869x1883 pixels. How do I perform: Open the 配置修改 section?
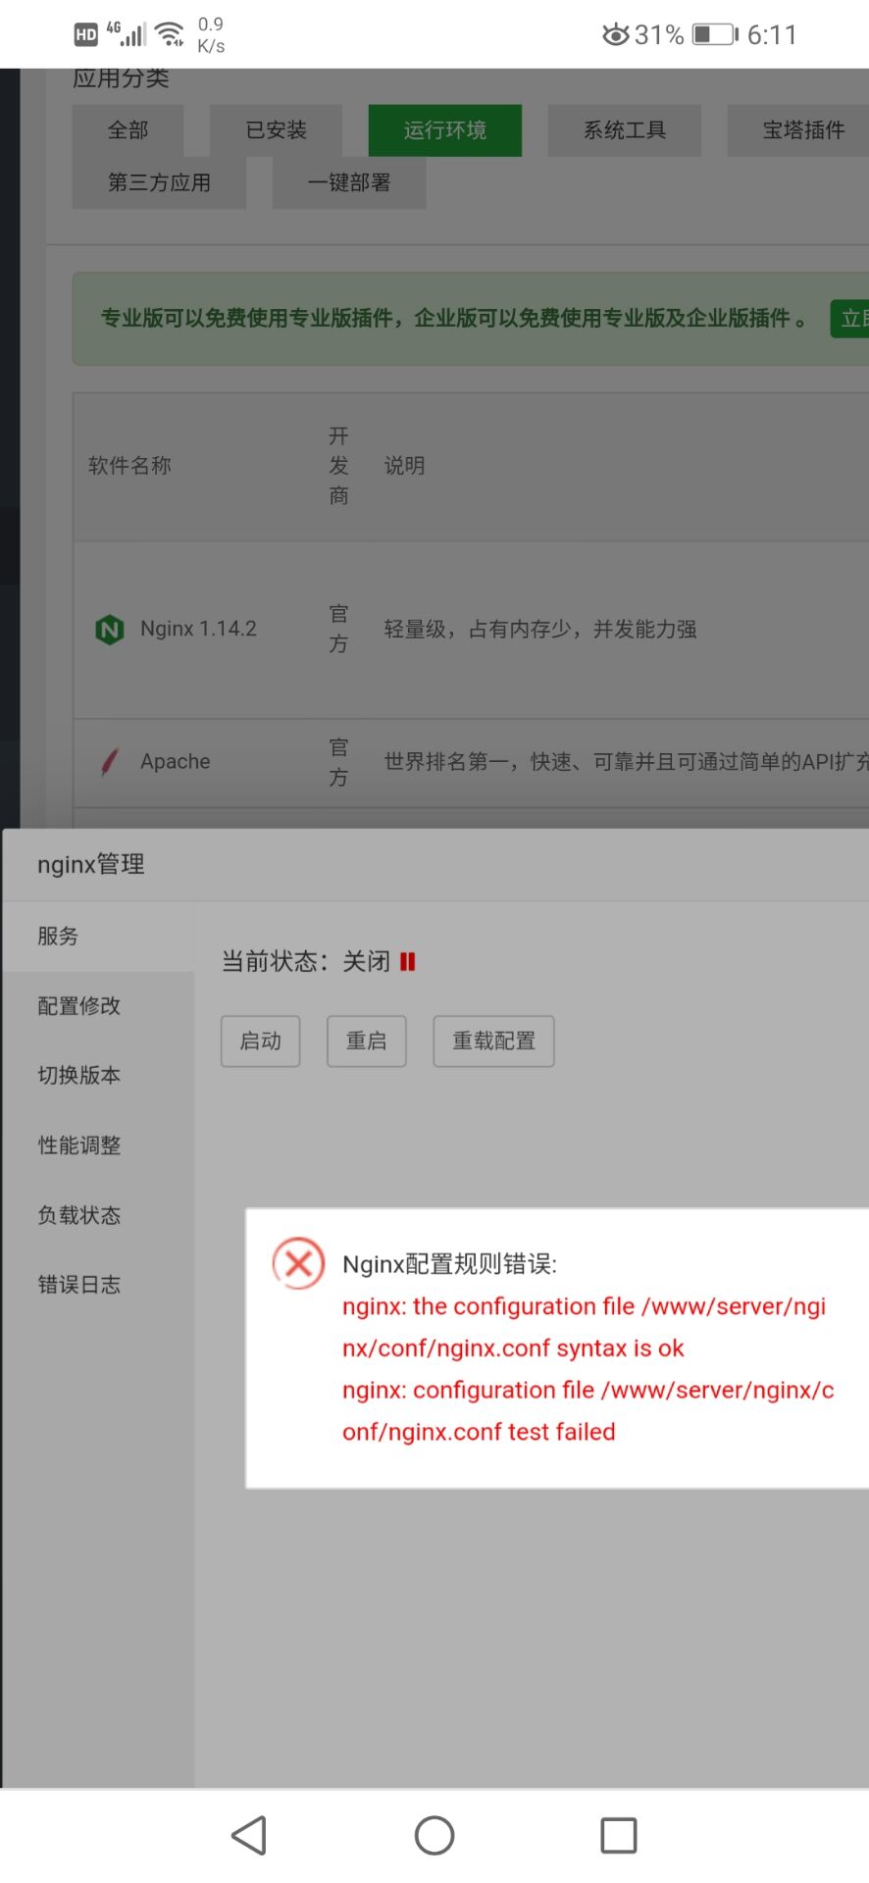(x=98, y=1006)
